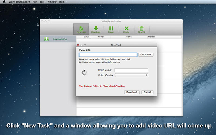Click the New Task toolbar icon
216x135 pixels.
[x=81, y=29]
